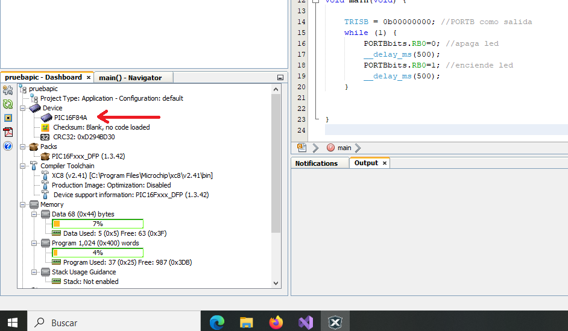Screen dimensions: 568x331
Task: Click the XC8 compiler tool icon
Action: 45,175
